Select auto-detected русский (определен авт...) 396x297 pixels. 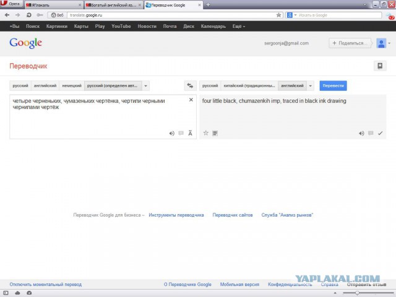(113, 86)
